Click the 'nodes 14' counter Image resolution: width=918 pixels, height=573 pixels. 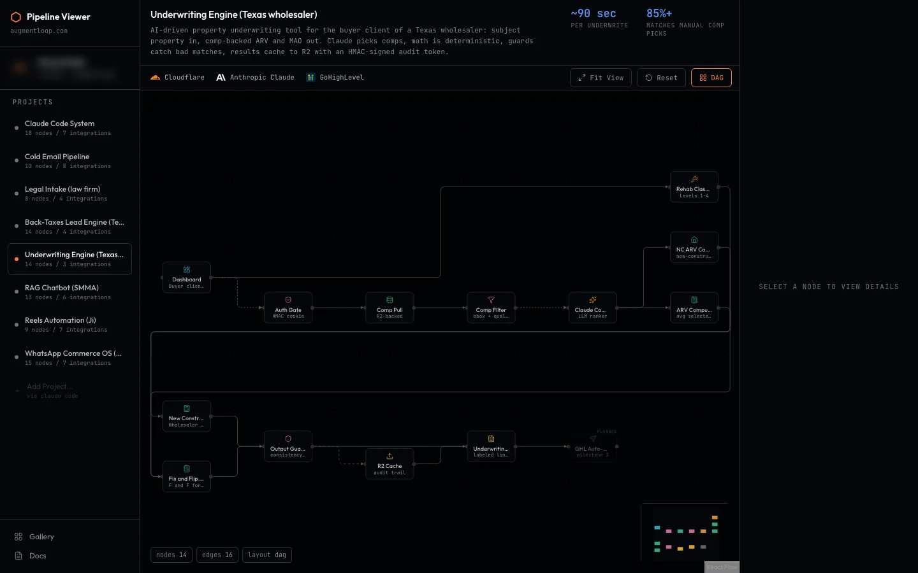[171, 555]
